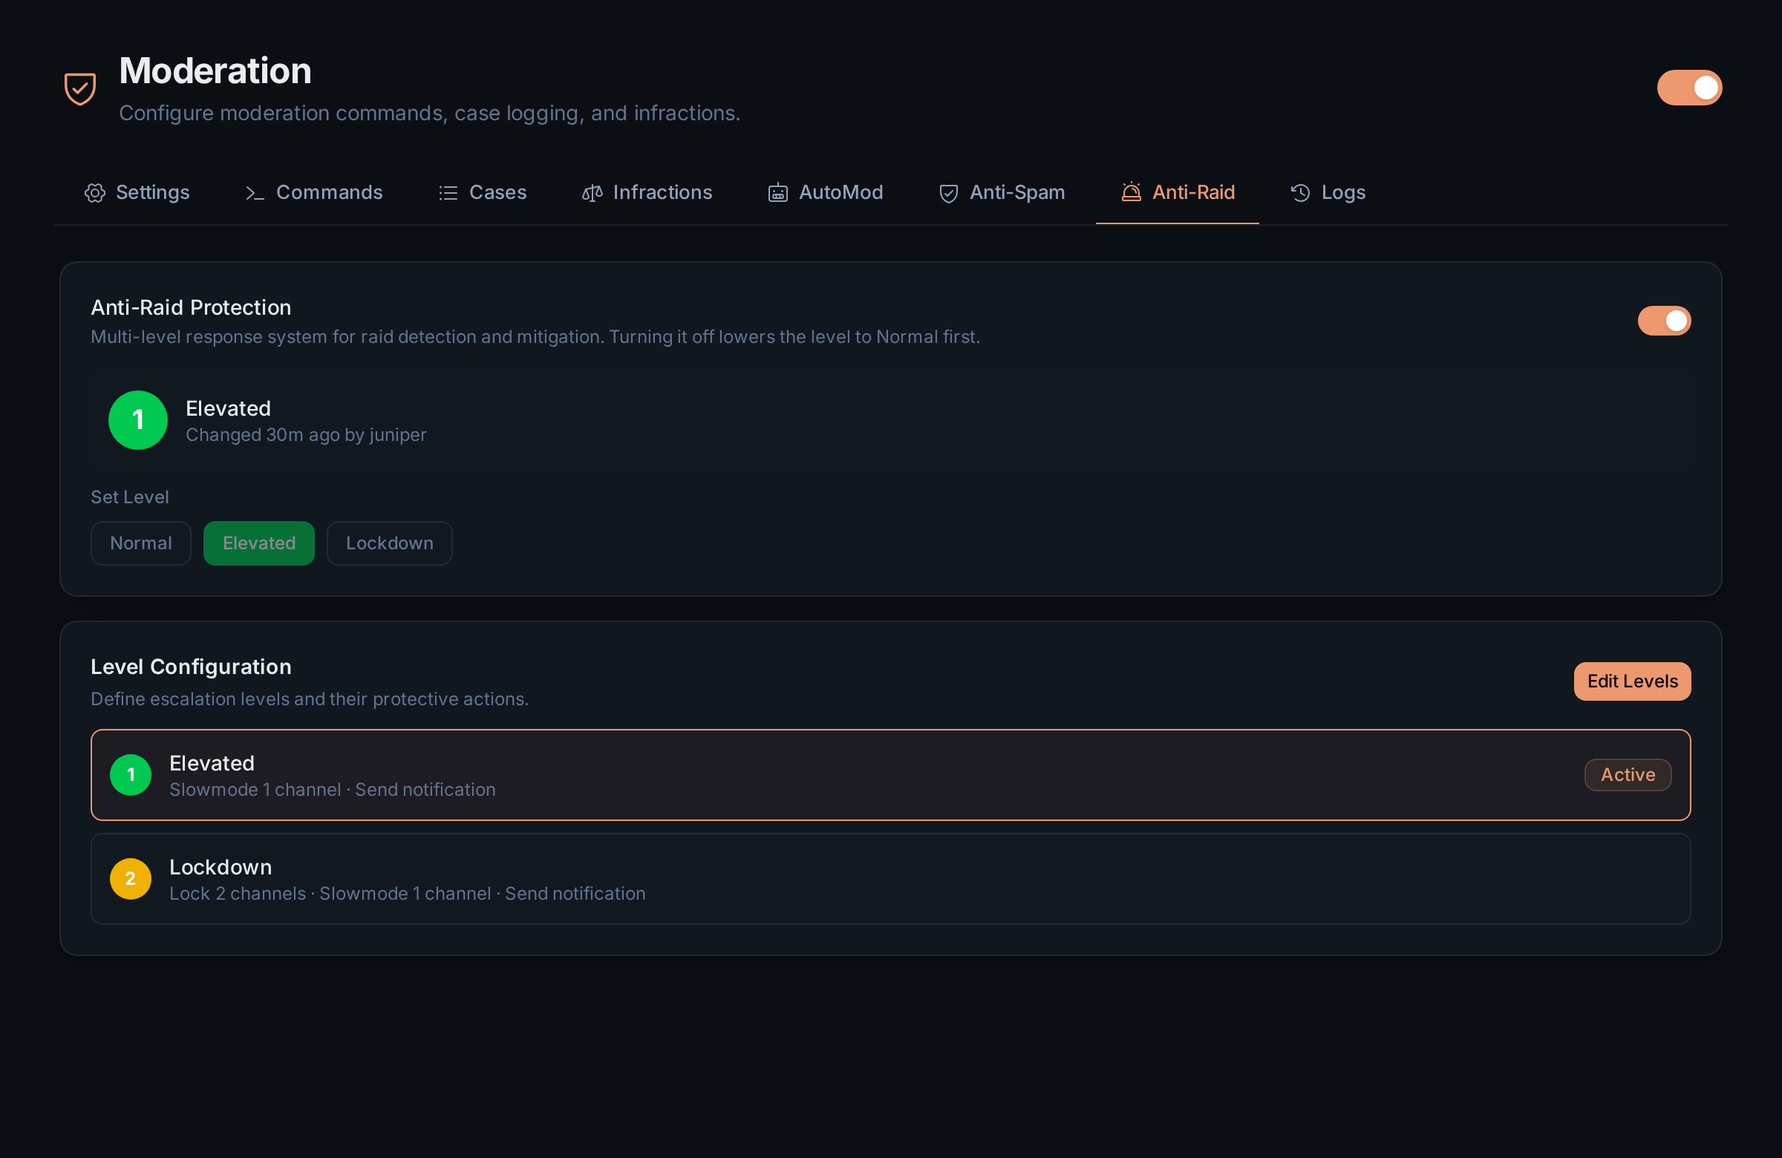
Task: Select the Elevated level button
Action: [x=259, y=543]
